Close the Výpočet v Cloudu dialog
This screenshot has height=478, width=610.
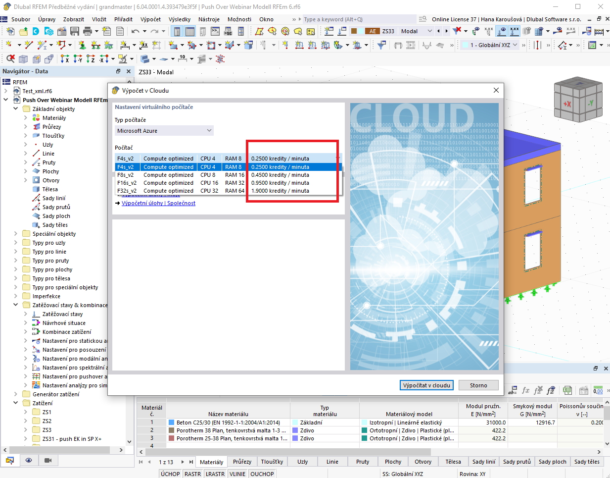coord(496,90)
